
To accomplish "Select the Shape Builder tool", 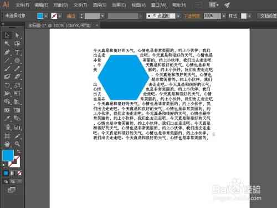I will coord(7,102).
